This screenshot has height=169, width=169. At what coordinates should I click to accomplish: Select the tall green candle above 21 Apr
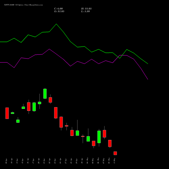pyautogui.click(x=45, y=94)
